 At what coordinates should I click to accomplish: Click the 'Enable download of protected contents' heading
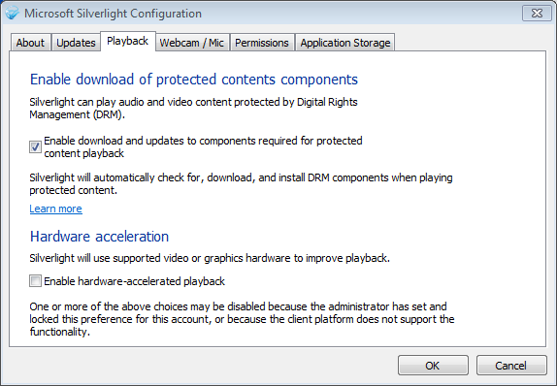tap(194, 80)
